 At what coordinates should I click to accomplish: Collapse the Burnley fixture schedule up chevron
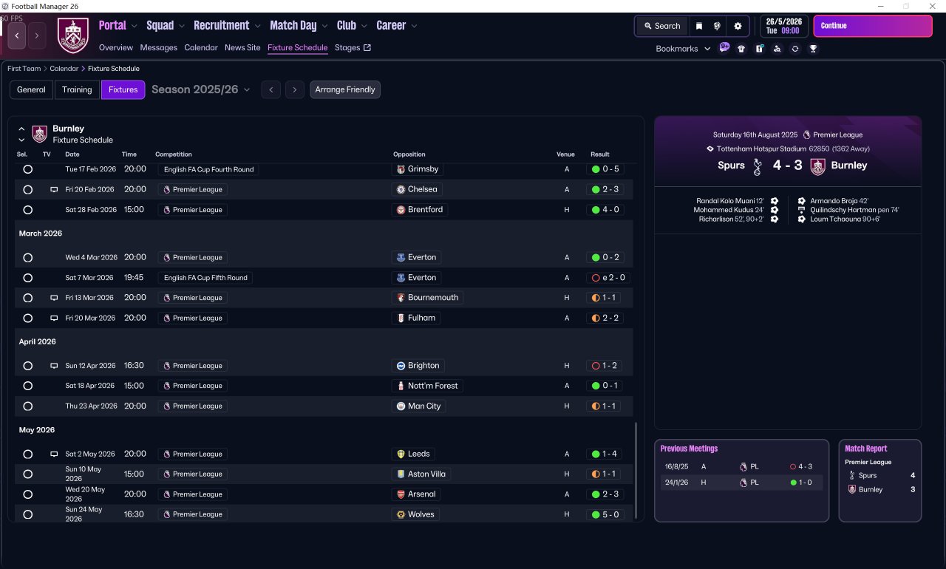(21, 129)
